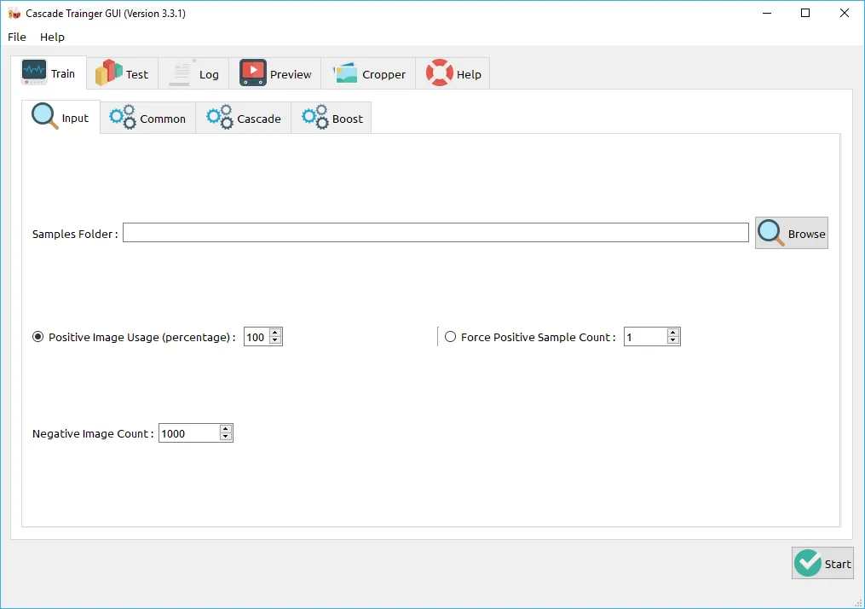The height and width of the screenshot is (609, 865).
Task: Click Start button text to begin training
Action: 838,564
